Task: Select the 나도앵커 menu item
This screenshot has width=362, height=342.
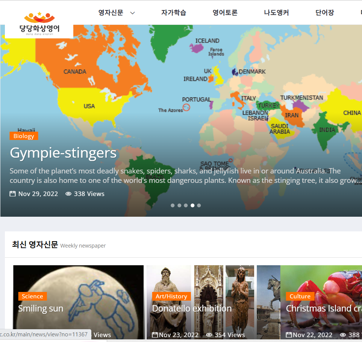Action: point(276,12)
